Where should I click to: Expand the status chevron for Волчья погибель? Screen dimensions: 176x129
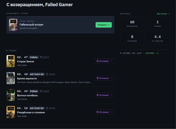[x=111, y=95]
